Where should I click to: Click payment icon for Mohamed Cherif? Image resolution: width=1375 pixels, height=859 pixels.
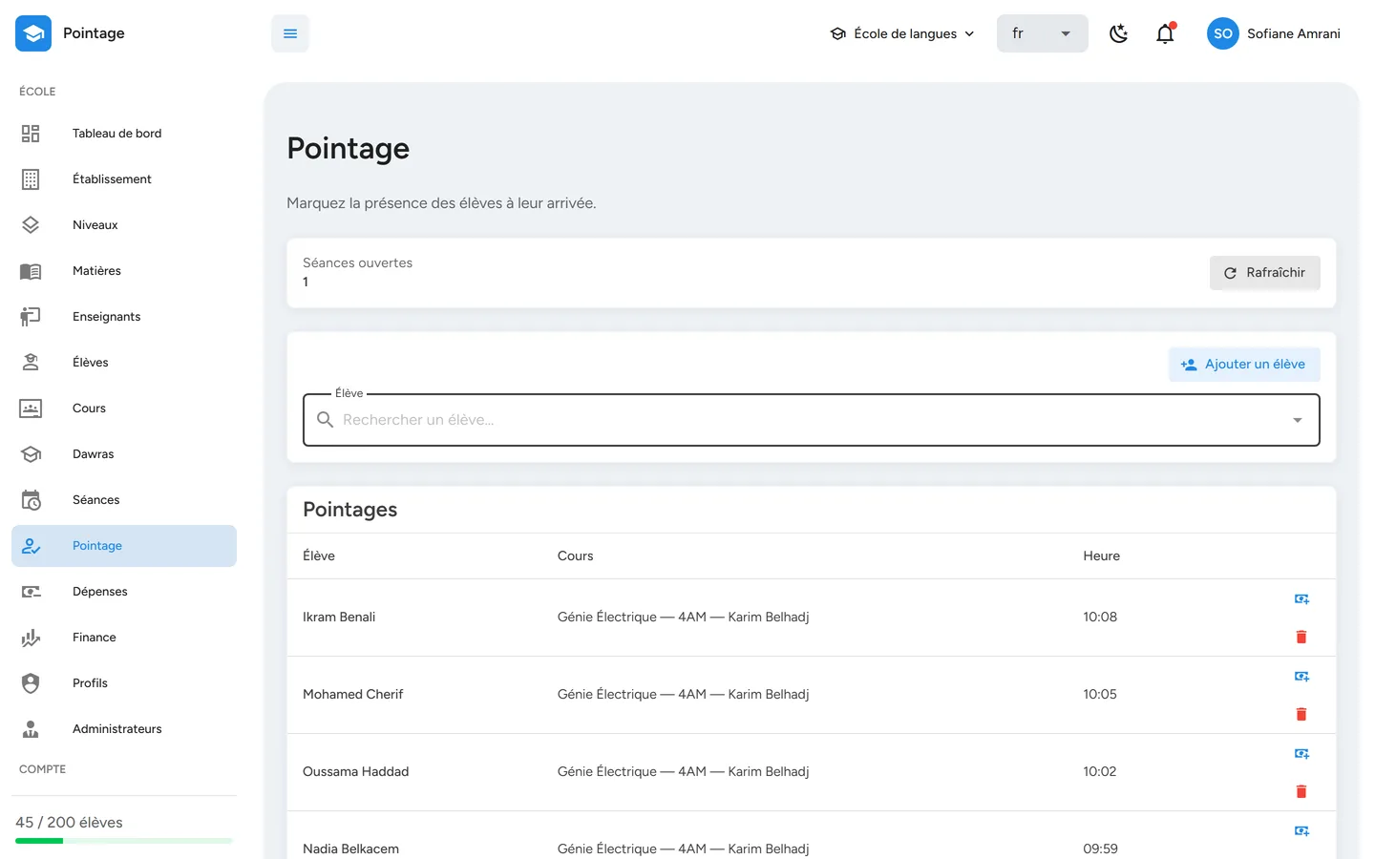(1301, 677)
